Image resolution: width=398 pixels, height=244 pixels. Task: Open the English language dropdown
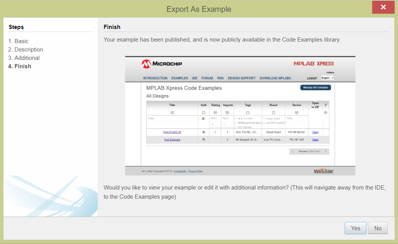pos(327,78)
